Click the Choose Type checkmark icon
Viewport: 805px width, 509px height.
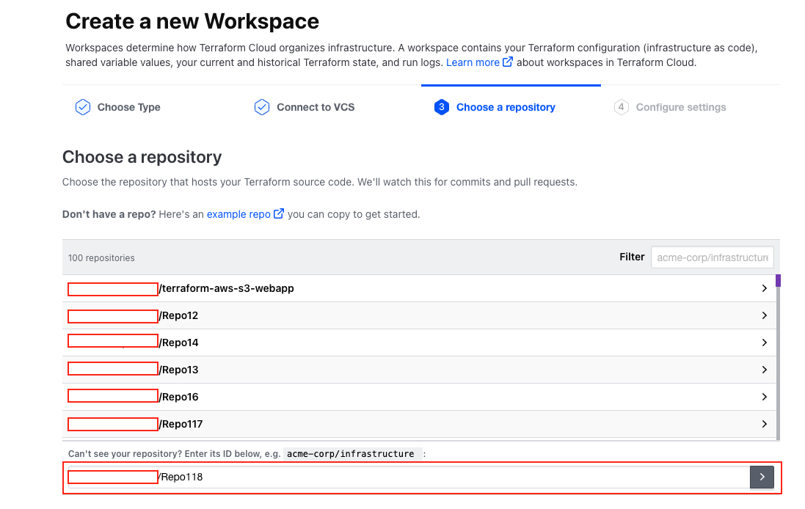coord(82,107)
